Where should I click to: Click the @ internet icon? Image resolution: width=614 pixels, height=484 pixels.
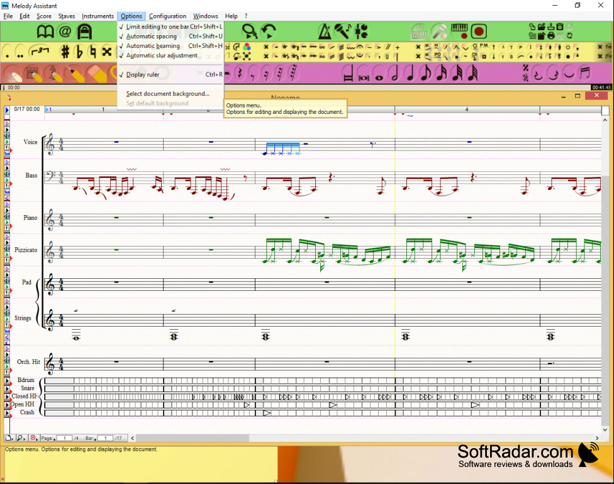point(65,31)
